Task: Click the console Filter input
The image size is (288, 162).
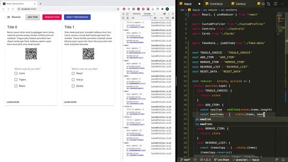Action: (161, 18)
